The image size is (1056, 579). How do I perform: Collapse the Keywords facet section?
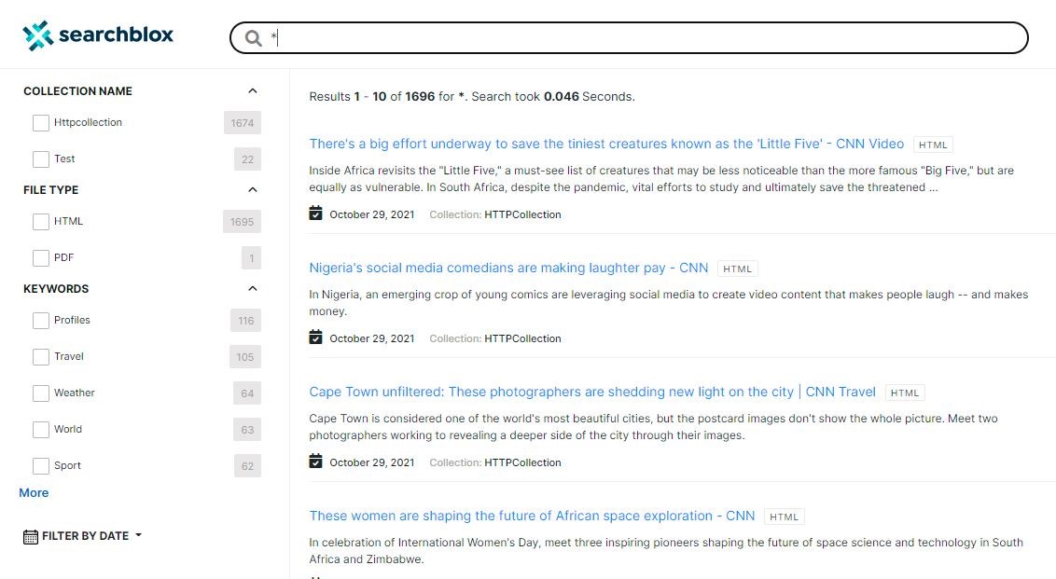pyautogui.click(x=253, y=289)
